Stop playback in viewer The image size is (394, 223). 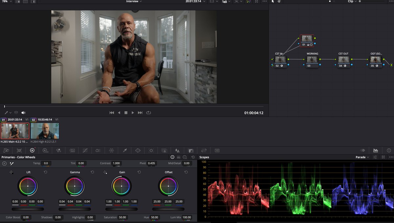tap(126, 113)
